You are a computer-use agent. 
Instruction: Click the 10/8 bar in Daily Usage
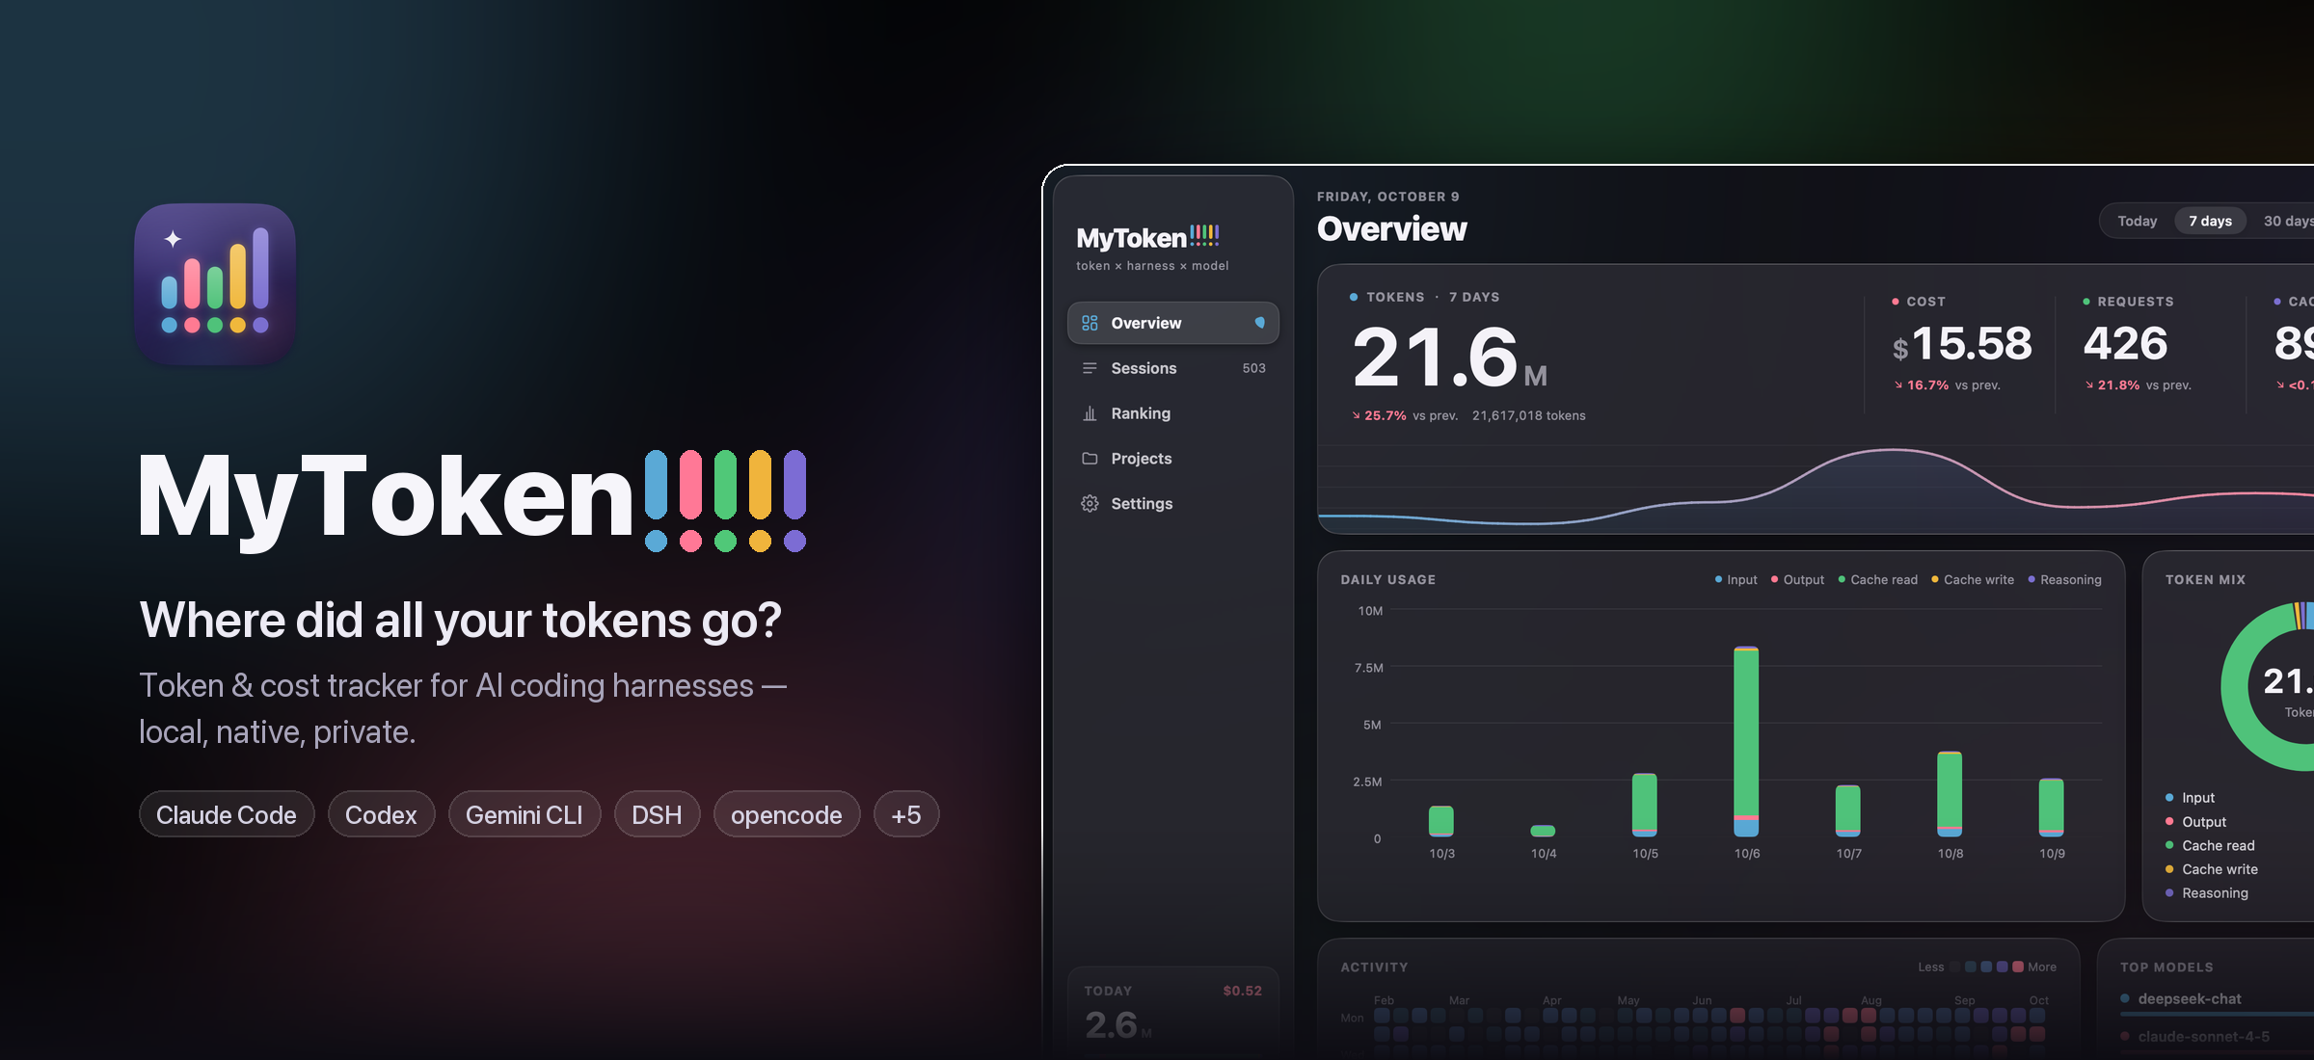point(1950,794)
